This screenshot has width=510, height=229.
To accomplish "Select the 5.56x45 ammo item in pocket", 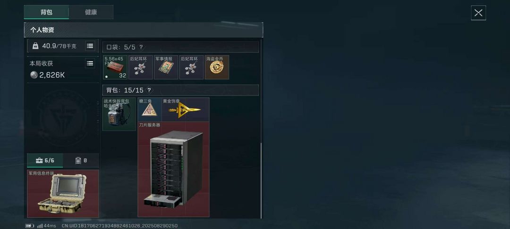I will click(115, 67).
